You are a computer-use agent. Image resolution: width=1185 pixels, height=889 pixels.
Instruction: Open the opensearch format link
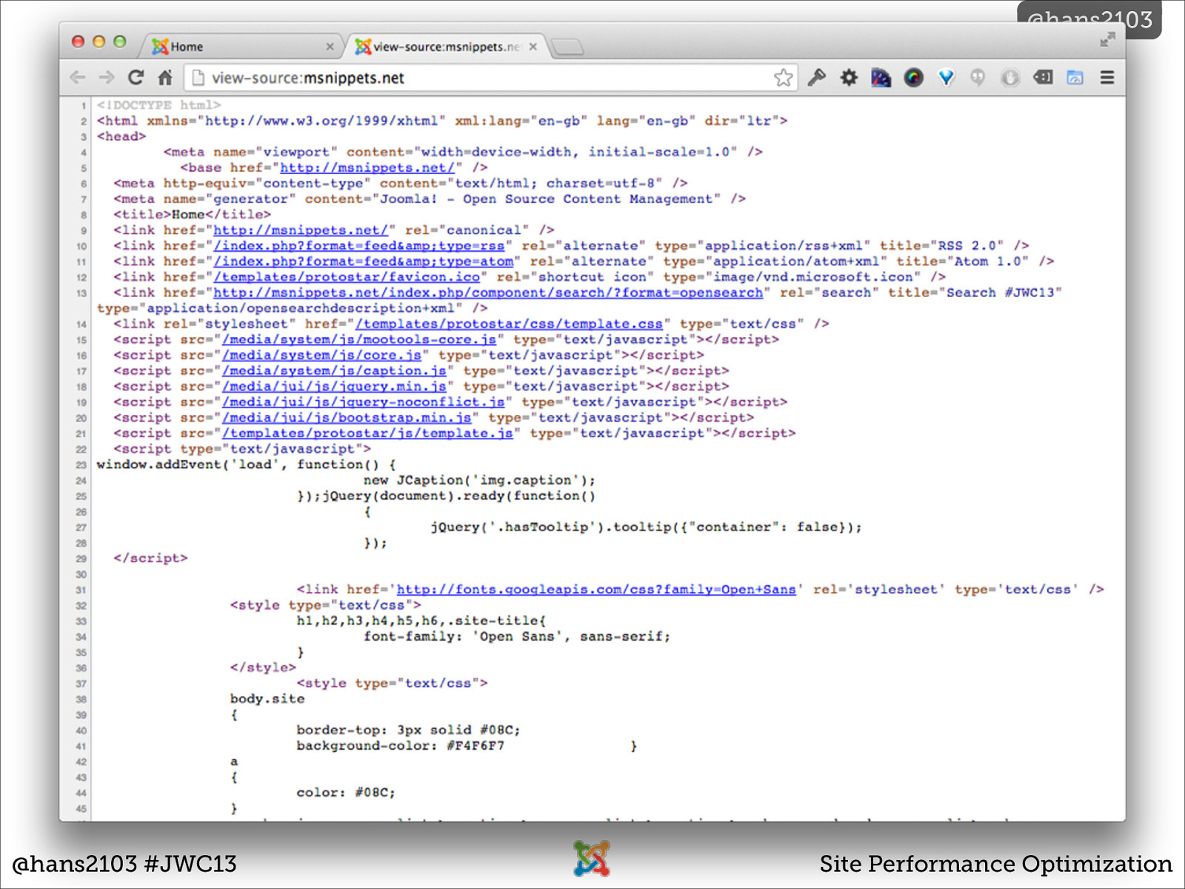[488, 293]
